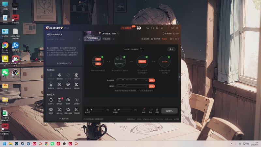Click the rtmp address input field
This screenshot has height=147, width=261.
[132, 80]
